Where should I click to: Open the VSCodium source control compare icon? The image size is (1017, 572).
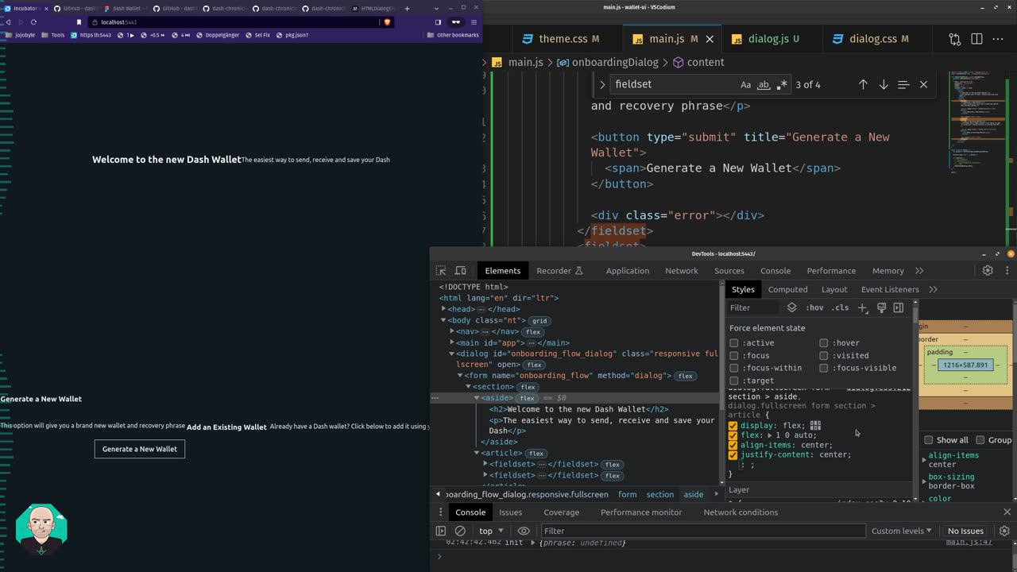pos(955,39)
